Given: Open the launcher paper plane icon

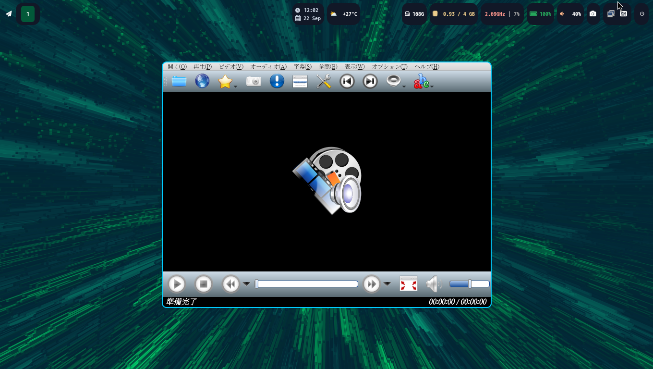Looking at the screenshot, I should click(9, 14).
